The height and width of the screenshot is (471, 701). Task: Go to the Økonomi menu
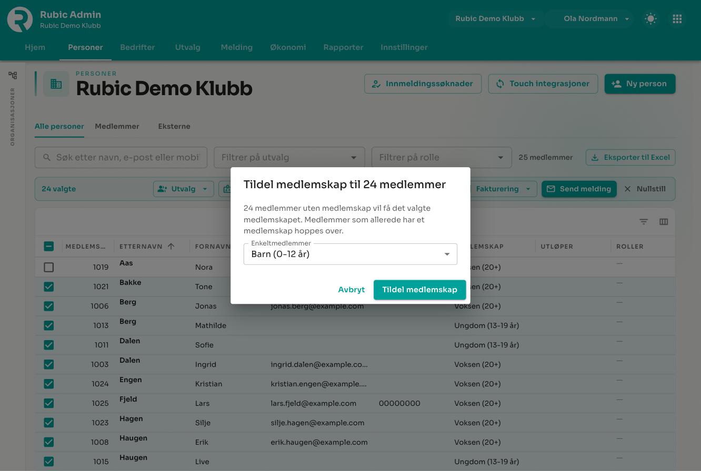point(288,47)
